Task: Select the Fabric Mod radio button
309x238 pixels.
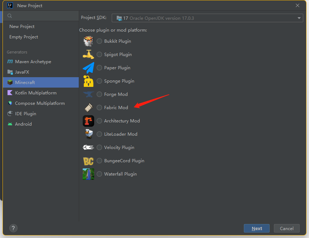Action: tap(99, 107)
